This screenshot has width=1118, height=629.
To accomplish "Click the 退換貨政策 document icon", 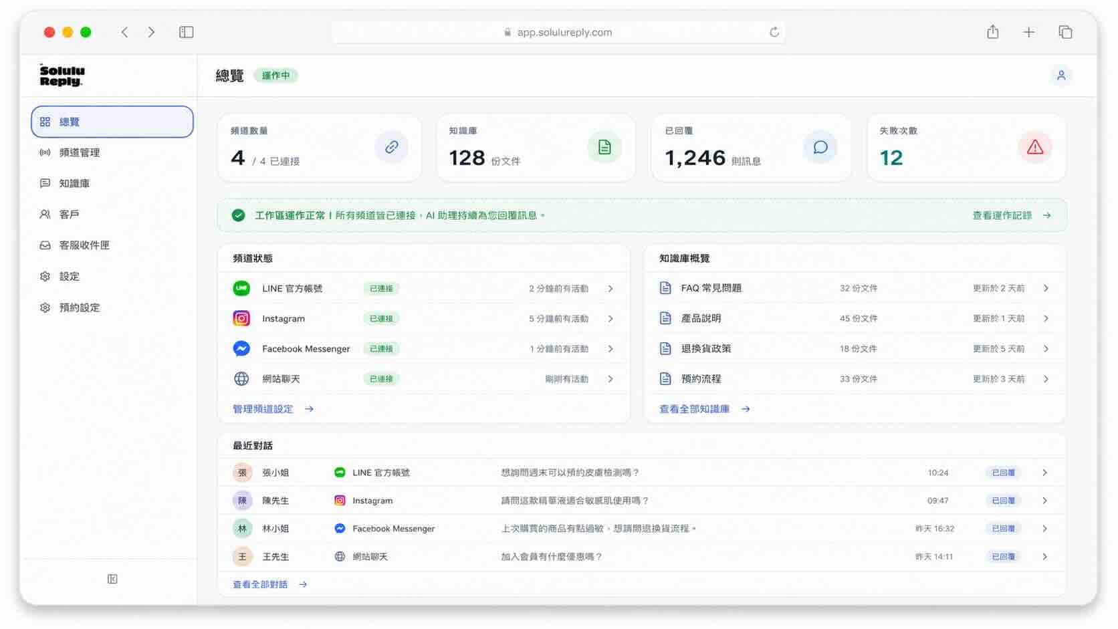I will 665,348.
